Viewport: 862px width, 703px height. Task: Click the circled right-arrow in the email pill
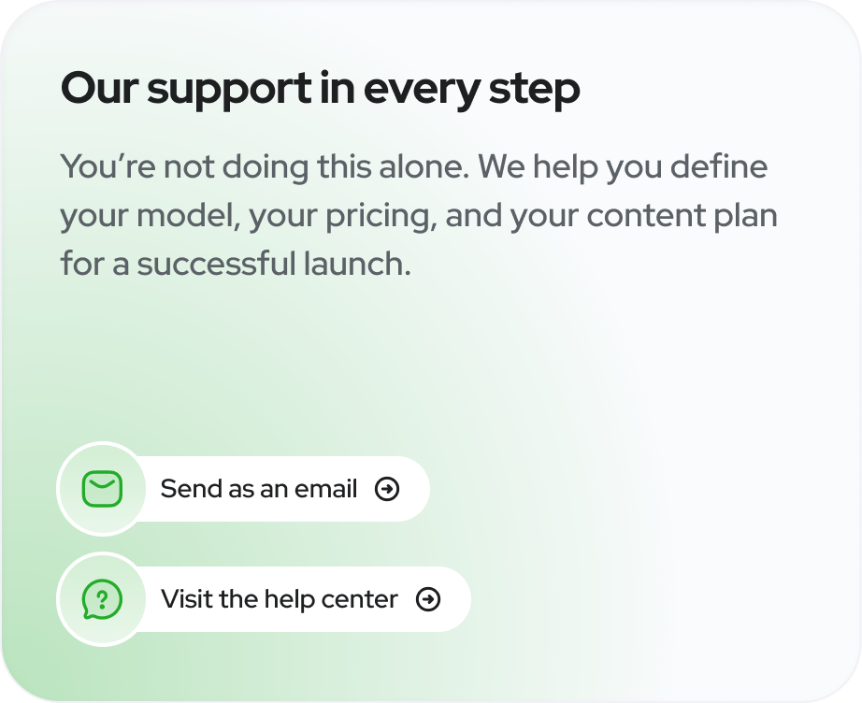[387, 488]
